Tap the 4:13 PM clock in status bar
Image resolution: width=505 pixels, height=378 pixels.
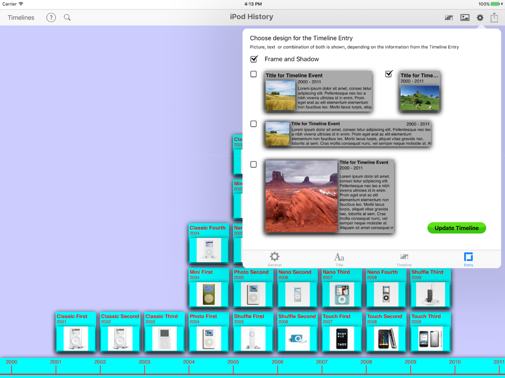pyautogui.click(x=253, y=4)
